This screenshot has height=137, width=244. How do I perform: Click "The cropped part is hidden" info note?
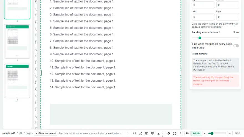point(215,65)
